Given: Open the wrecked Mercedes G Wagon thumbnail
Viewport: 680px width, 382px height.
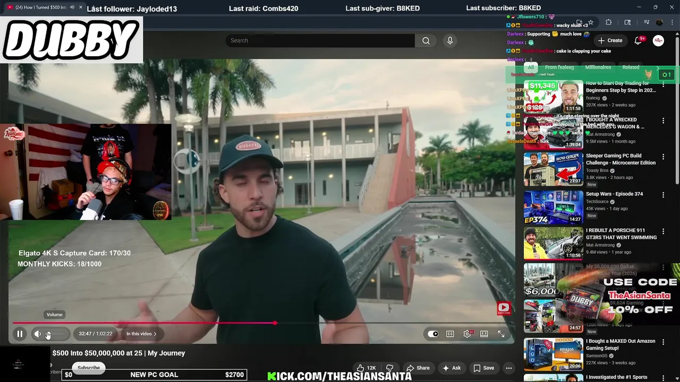Looking at the screenshot, I should (554, 133).
